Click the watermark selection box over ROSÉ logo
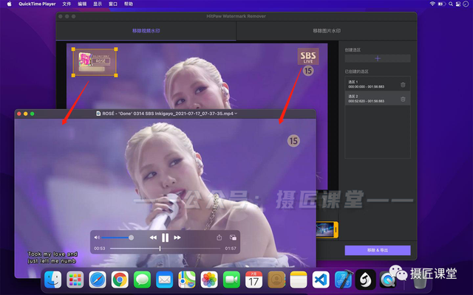The height and width of the screenshot is (295, 473). point(95,62)
